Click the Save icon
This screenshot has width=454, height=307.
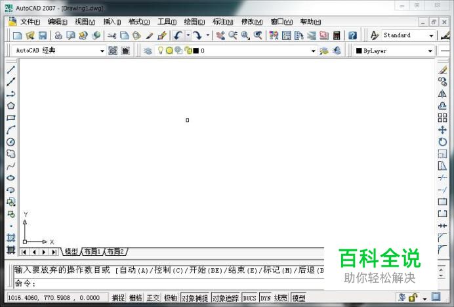(x=43, y=35)
